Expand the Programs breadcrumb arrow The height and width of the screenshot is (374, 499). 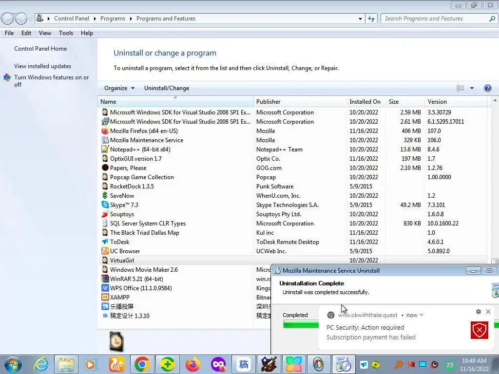tap(131, 19)
